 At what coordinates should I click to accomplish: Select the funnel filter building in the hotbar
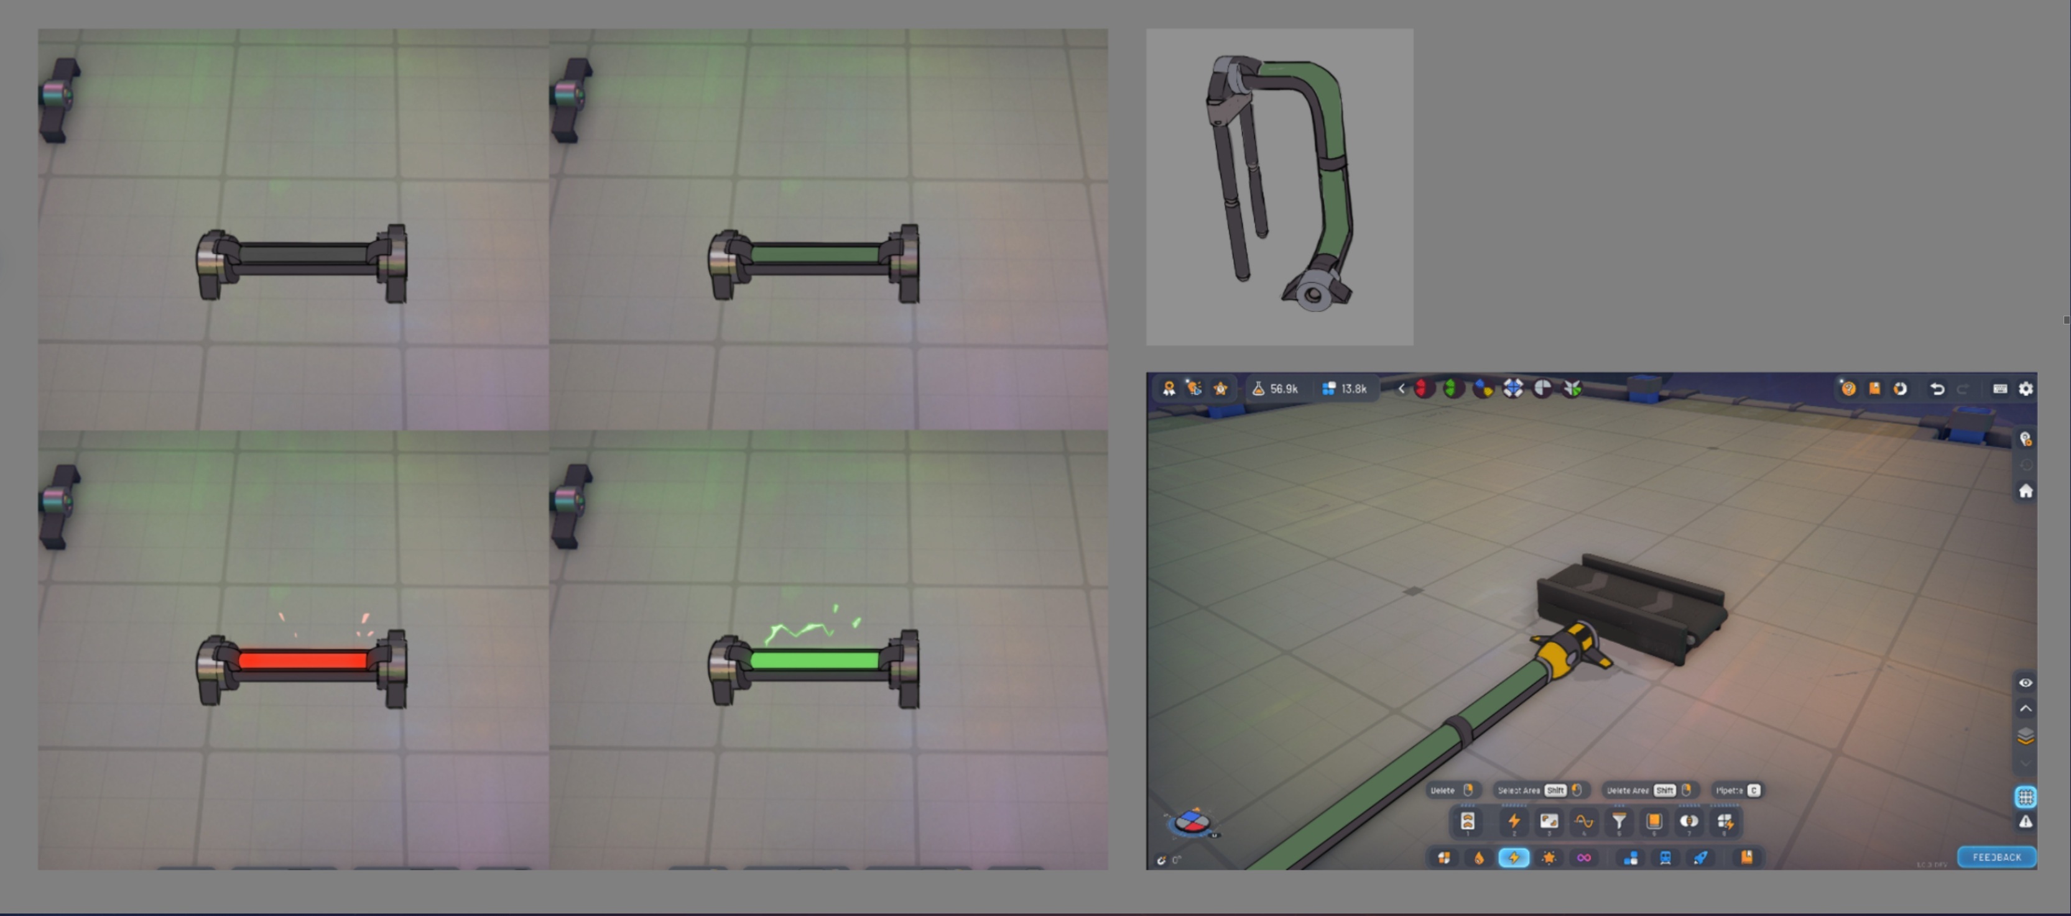tap(1619, 821)
